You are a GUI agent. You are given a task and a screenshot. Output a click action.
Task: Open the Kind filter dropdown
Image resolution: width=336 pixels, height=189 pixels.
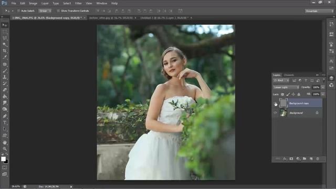point(281,80)
